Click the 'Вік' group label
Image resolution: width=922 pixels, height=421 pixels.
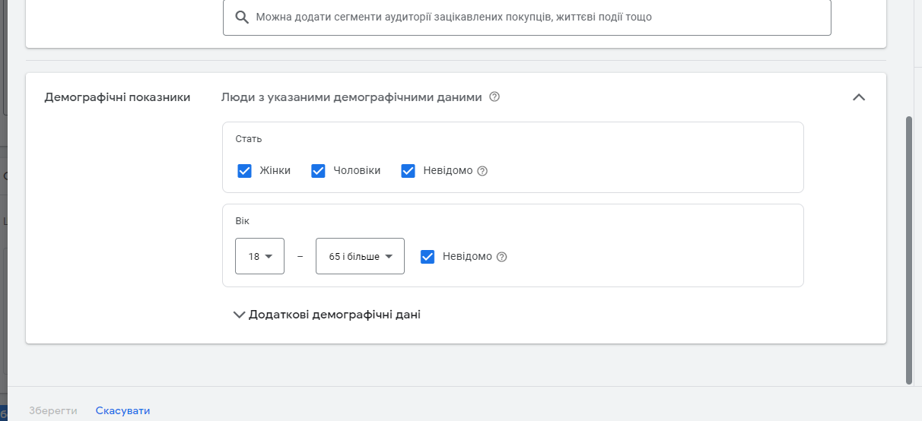[242, 221]
